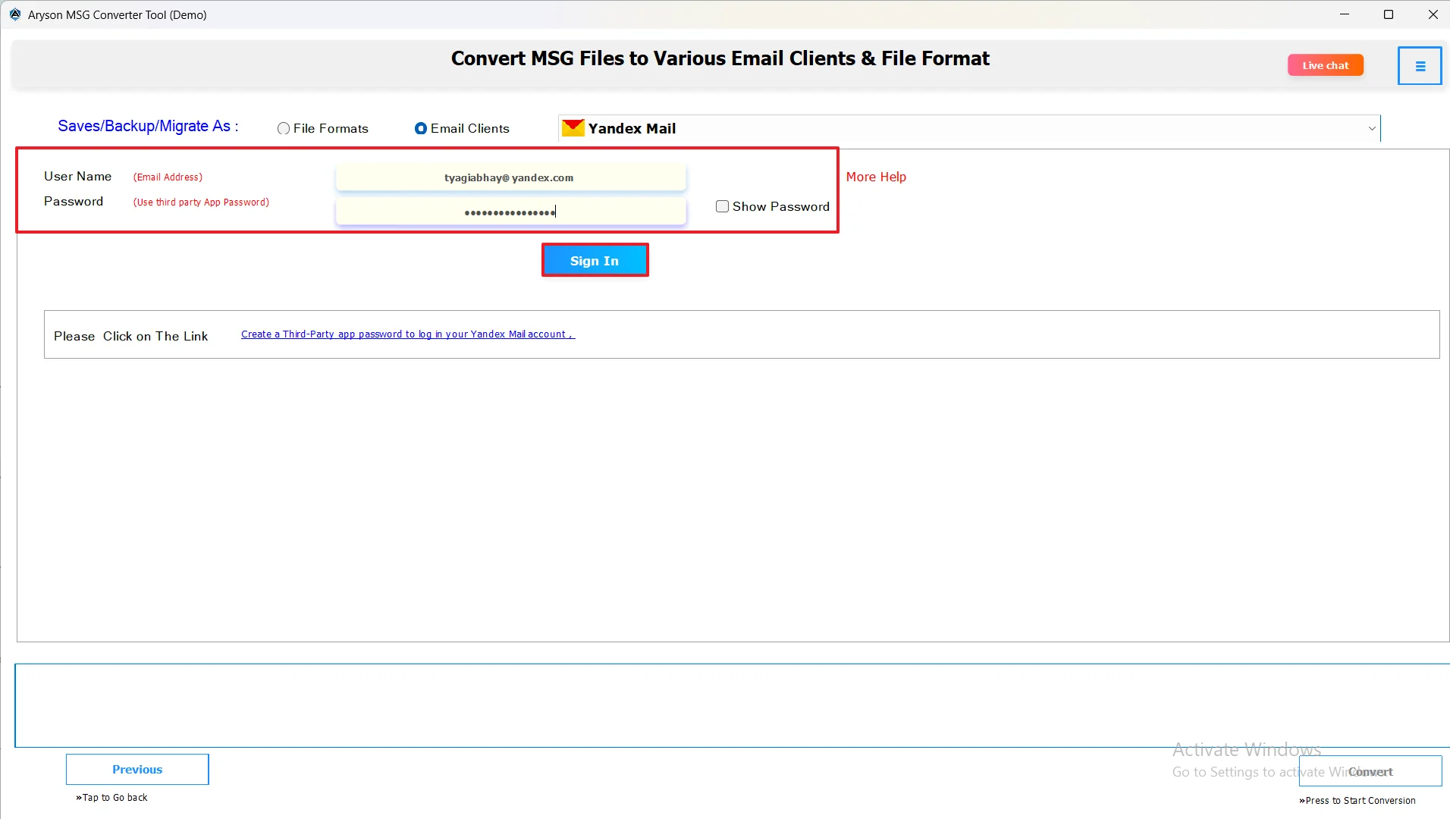Open the hamburger menu icon
Viewport: 1450px width, 819px height.
click(1420, 66)
